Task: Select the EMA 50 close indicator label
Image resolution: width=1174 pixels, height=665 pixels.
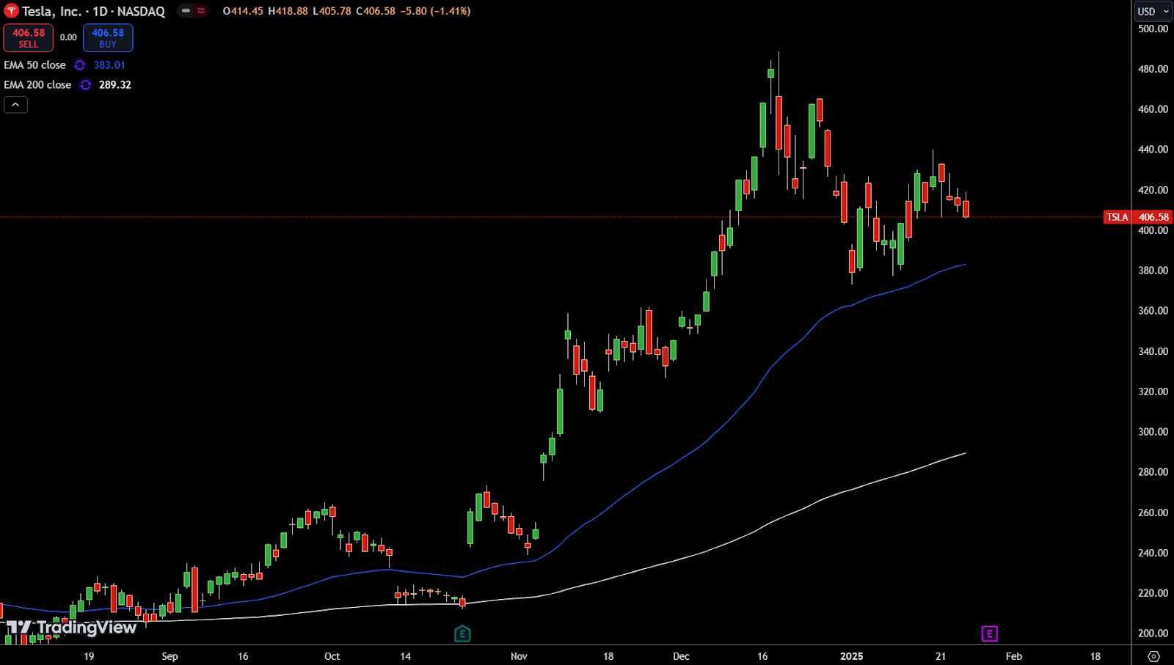Action: click(x=34, y=65)
